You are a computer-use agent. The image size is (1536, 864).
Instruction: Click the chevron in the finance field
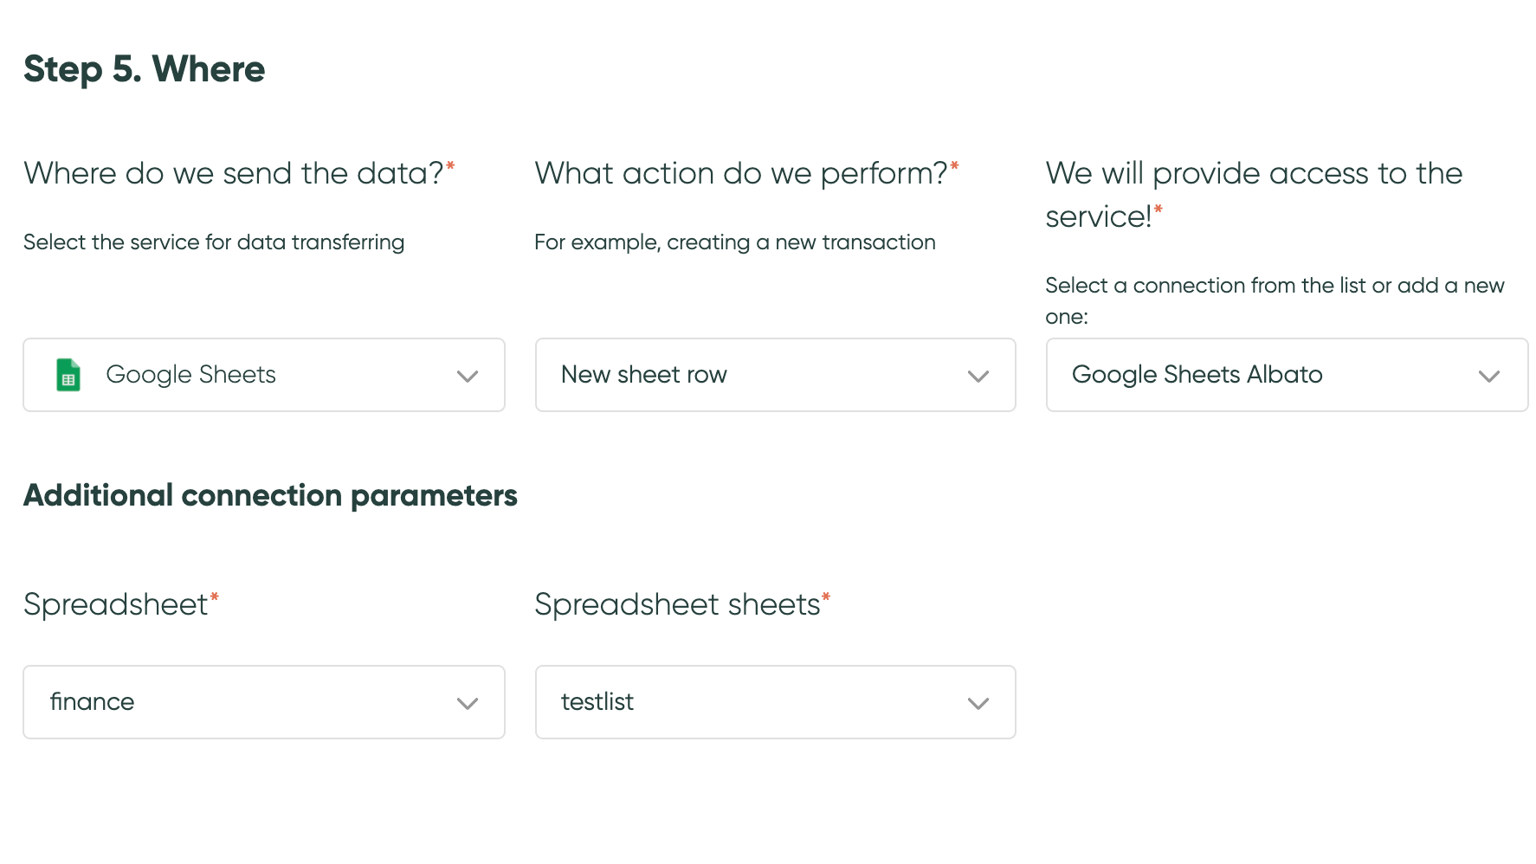coord(468,704)
